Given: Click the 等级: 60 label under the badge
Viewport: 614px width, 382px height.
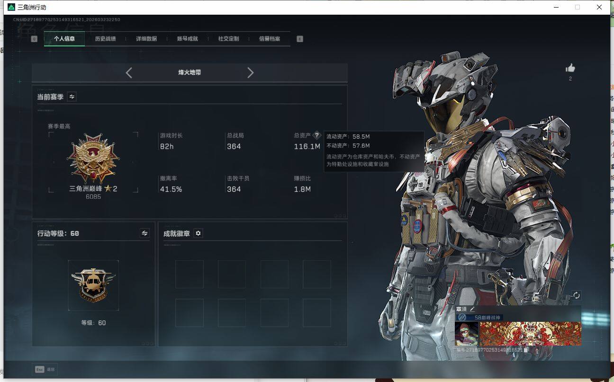Looking at the screenshot, I should click(x=93, y=323).
